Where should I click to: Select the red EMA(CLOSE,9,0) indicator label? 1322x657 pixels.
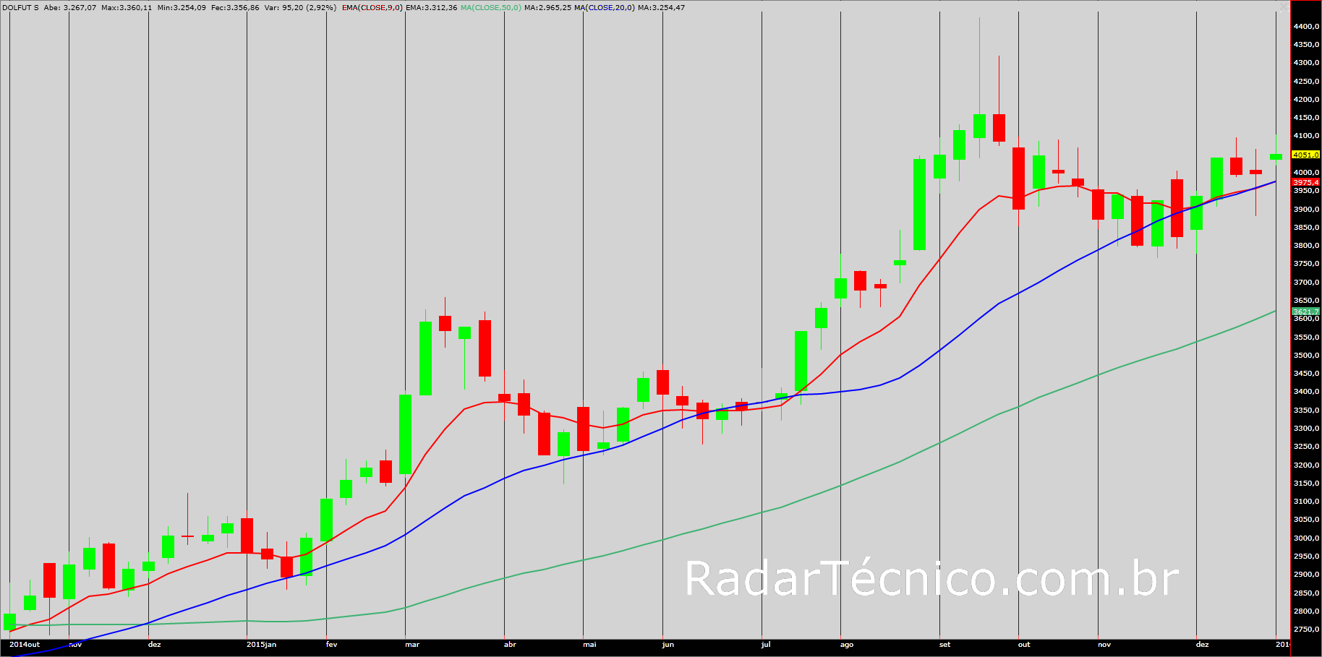(x=372, y=7)
